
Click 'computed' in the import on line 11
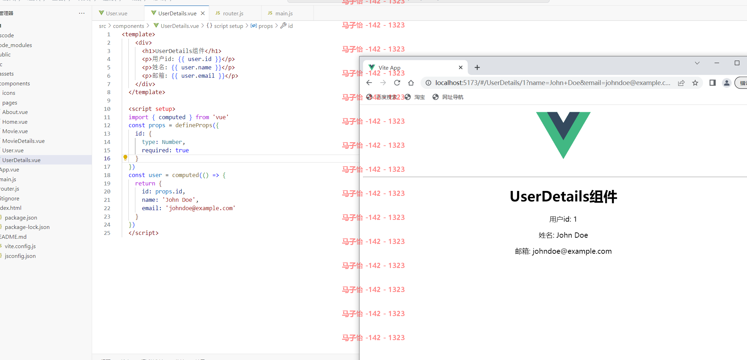tap(172, 117)
